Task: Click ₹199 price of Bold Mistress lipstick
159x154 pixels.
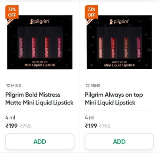Action: 12,126
